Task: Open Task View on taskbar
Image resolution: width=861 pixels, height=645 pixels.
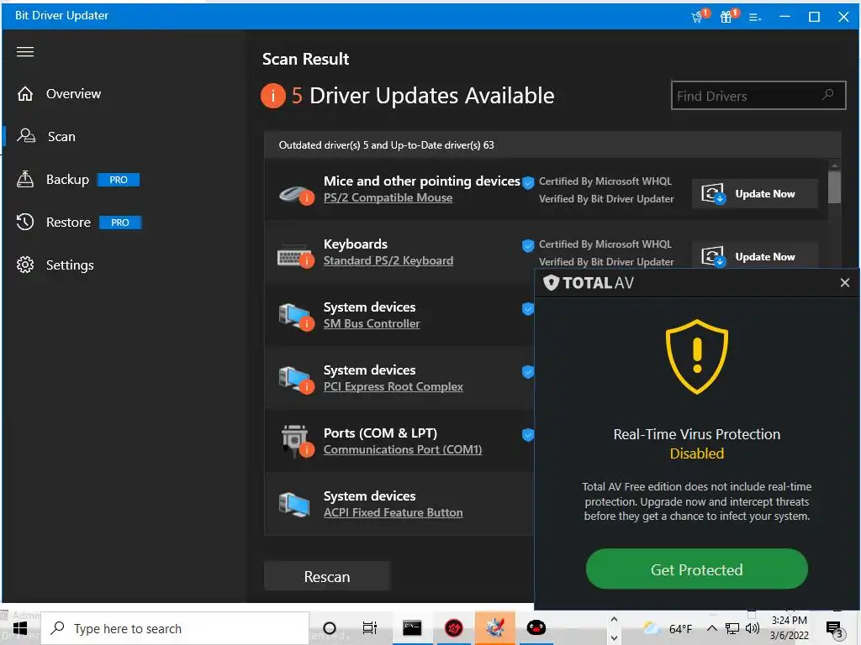Action: [370, 628]
